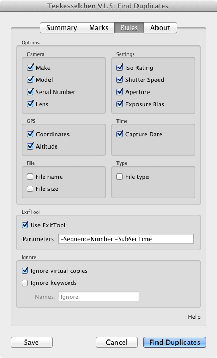The image size is (217, 358).
Task: Enable Ignore keywords checkbox
Action: click(25, 283)
